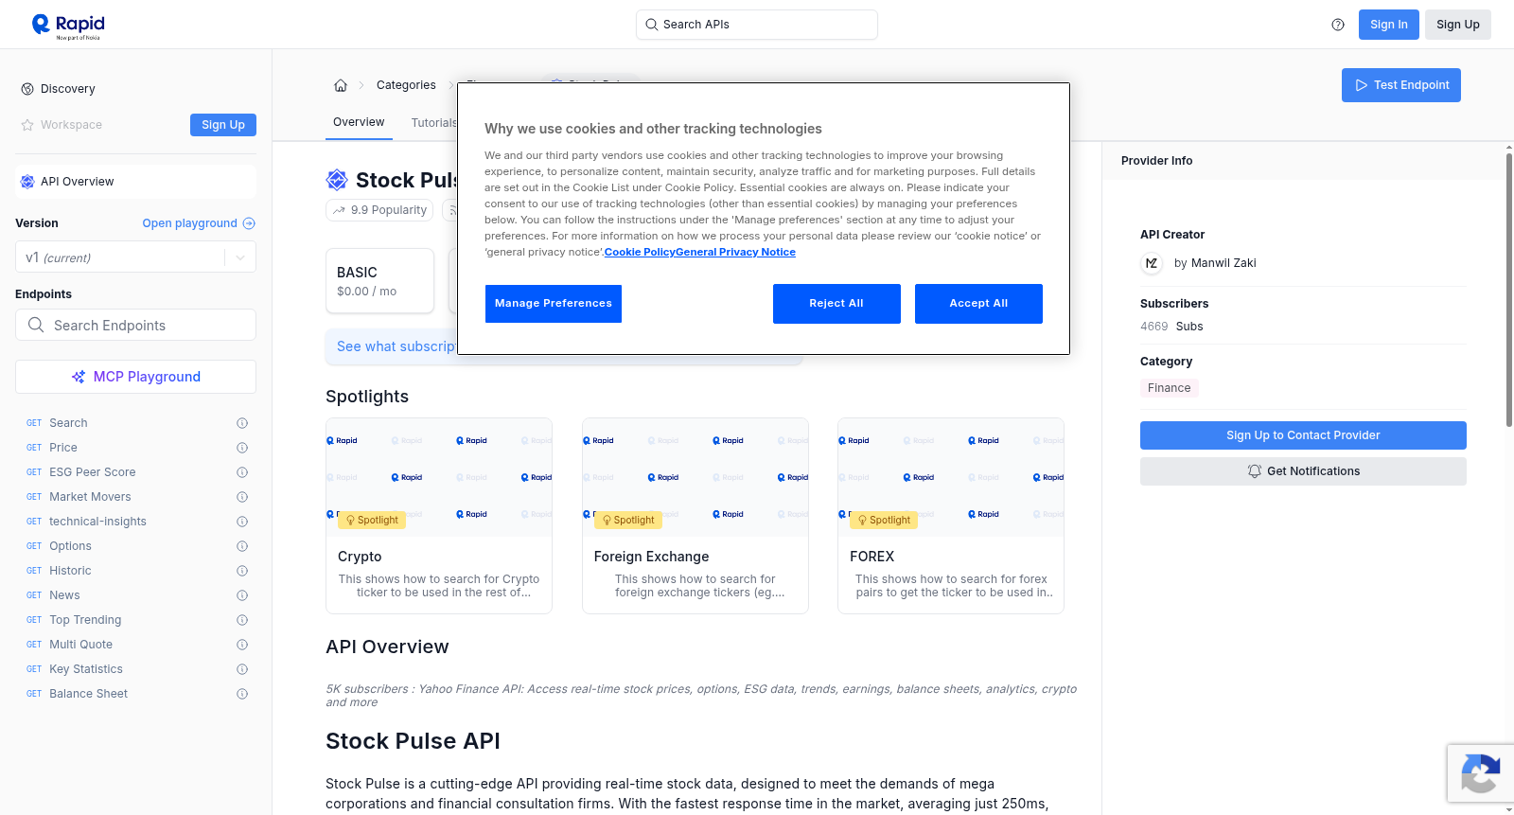Select the BASIC $0.00 plan card
Screen dimensions: 1514x815
click(x=379, y=281)
